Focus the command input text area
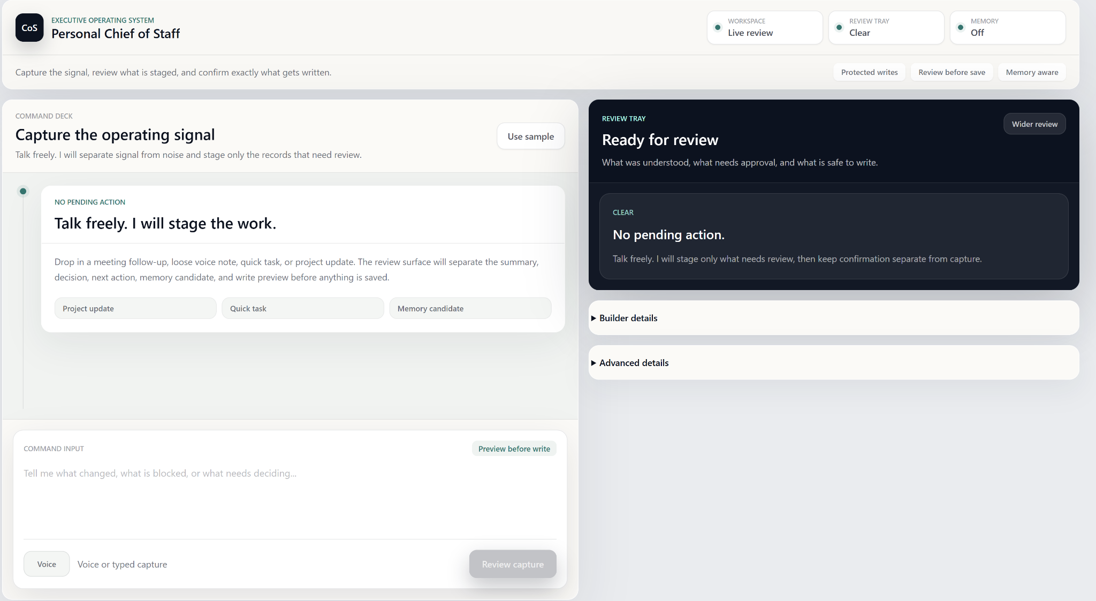 290,499
